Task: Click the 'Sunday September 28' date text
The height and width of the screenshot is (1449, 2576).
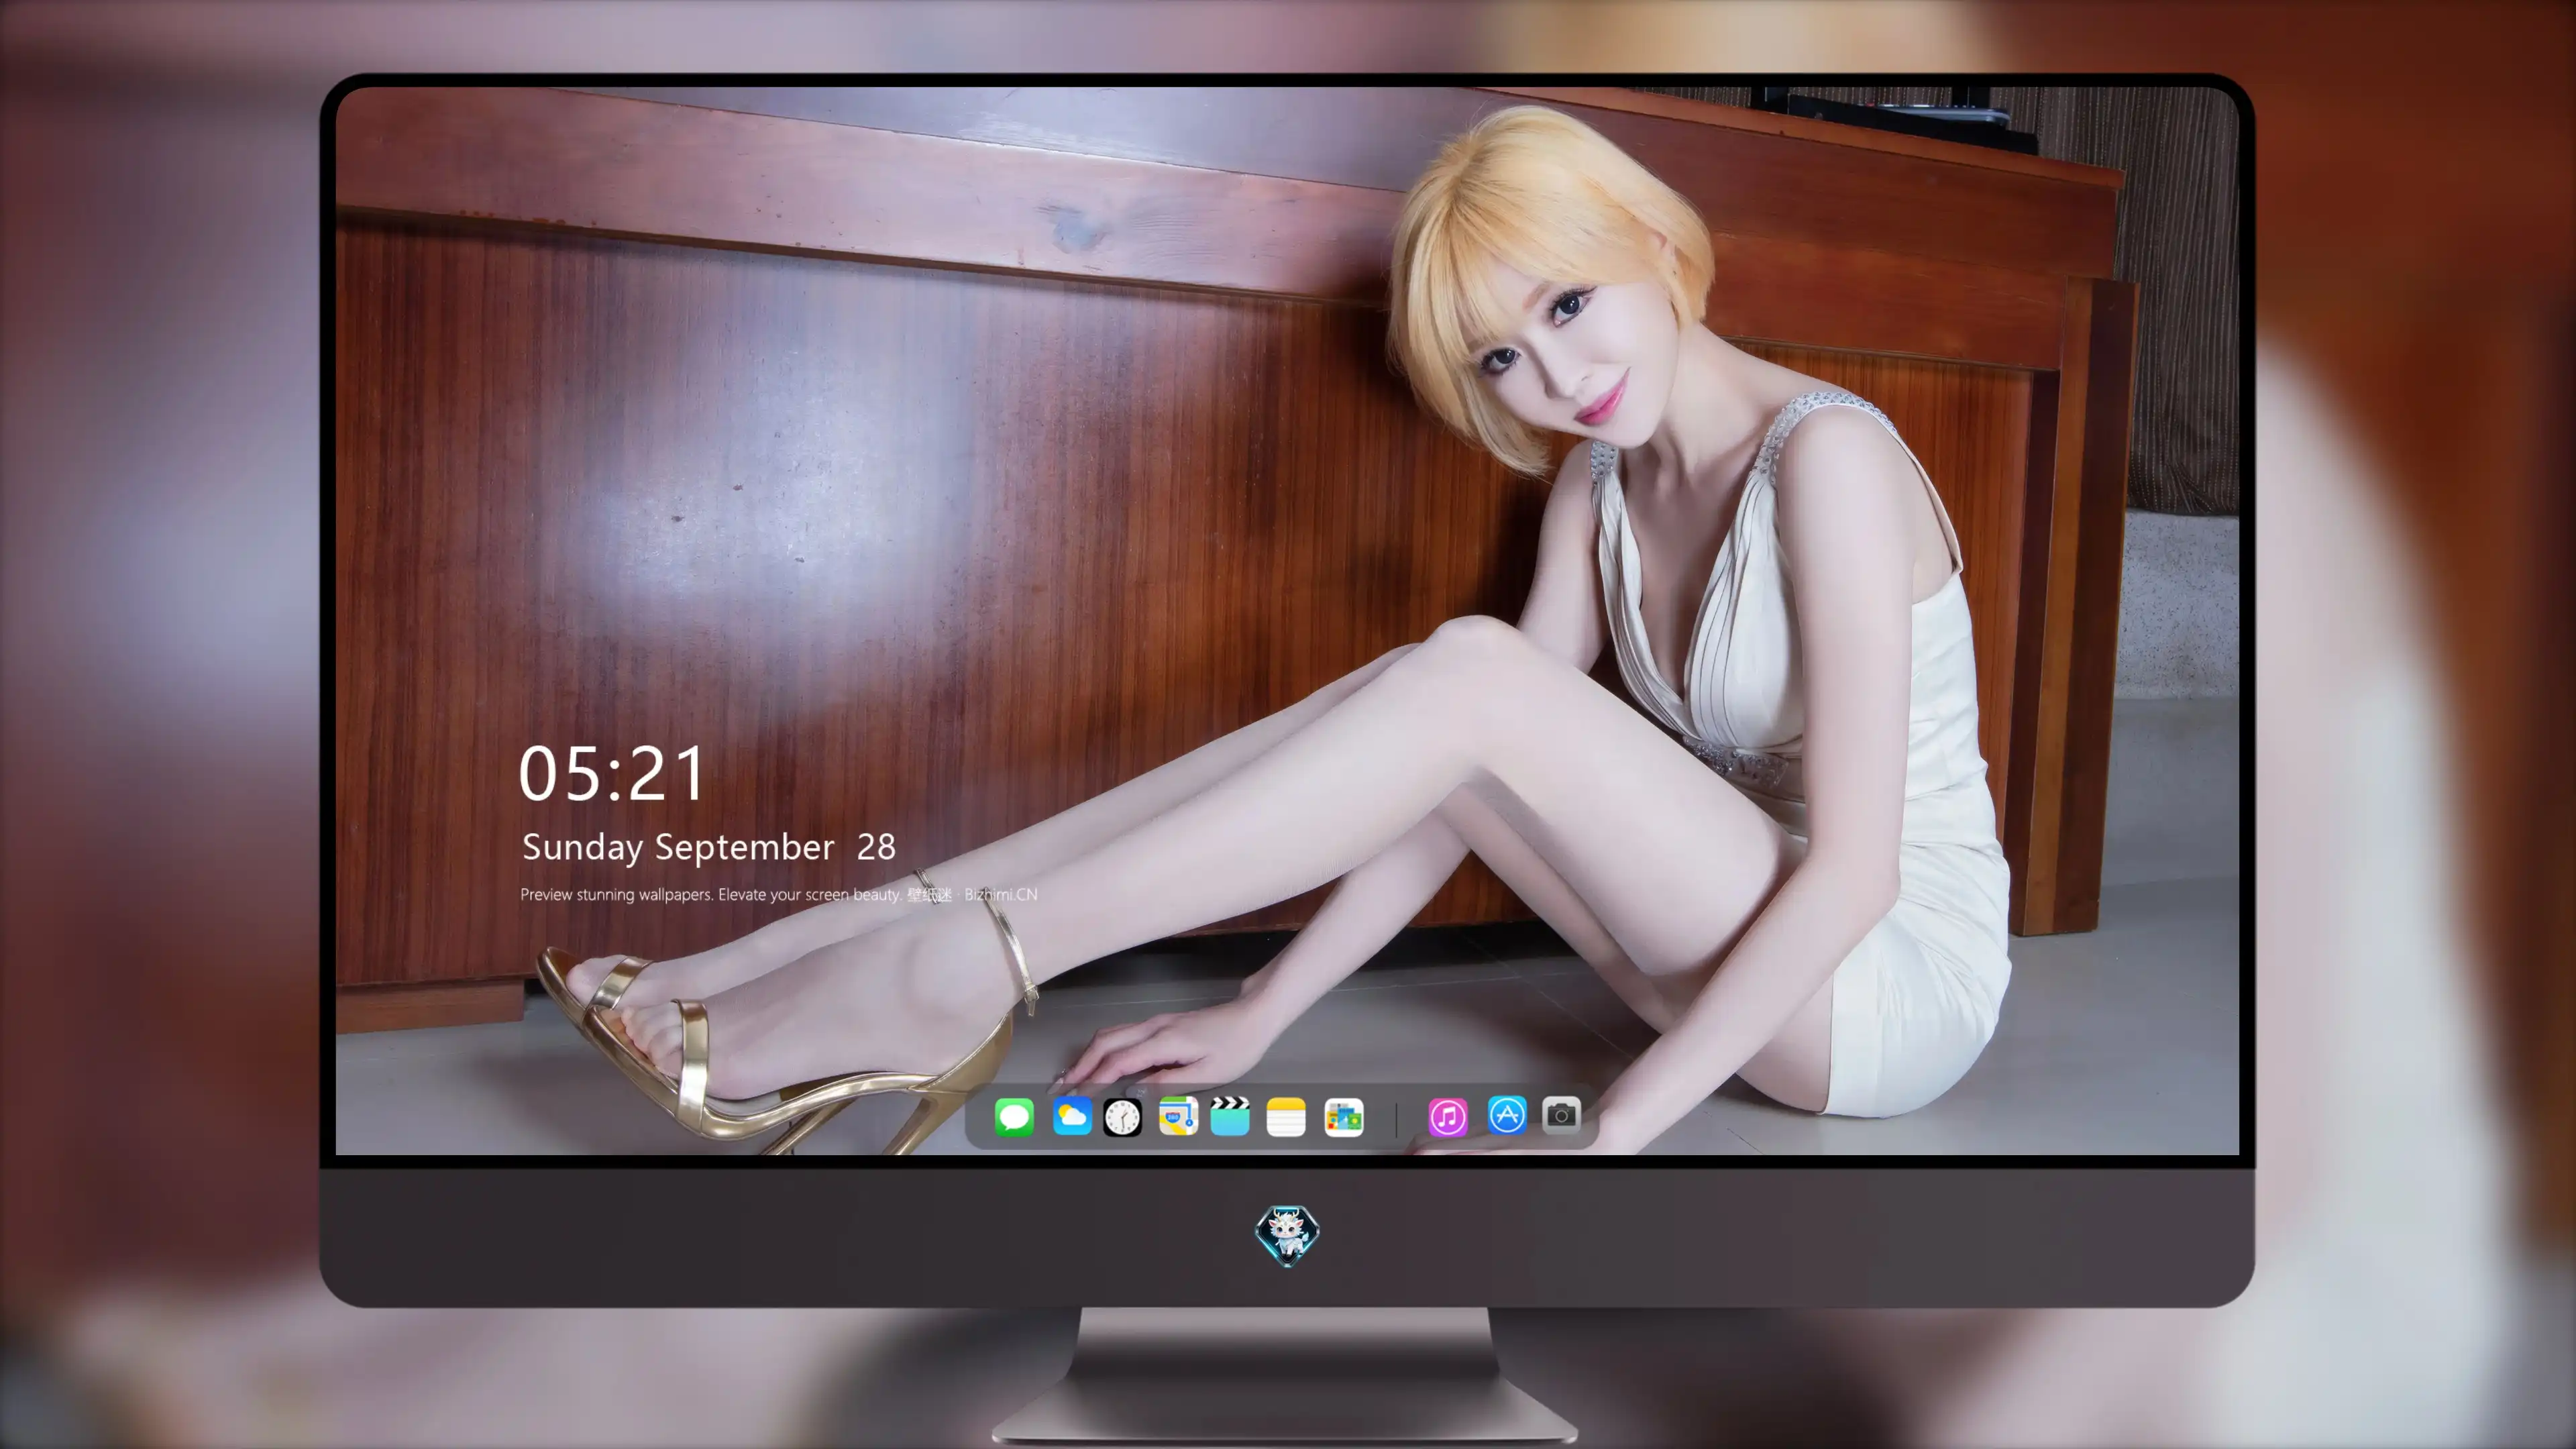Action: 709,847
